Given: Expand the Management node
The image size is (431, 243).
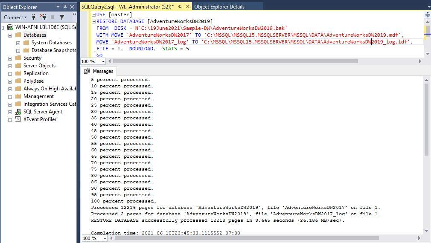Looking at the screenshot, I should click(x=10, y=97).
